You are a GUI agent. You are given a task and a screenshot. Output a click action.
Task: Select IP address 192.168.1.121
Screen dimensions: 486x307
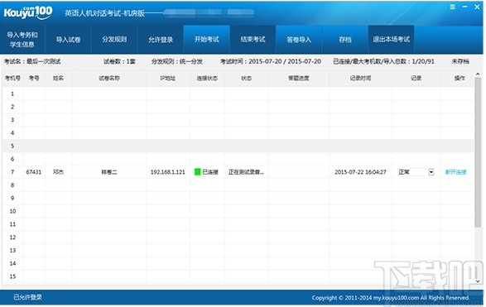(168, 172)
